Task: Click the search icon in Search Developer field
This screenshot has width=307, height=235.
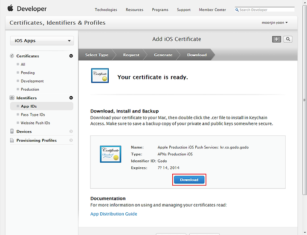Action: tap(237, 10)
